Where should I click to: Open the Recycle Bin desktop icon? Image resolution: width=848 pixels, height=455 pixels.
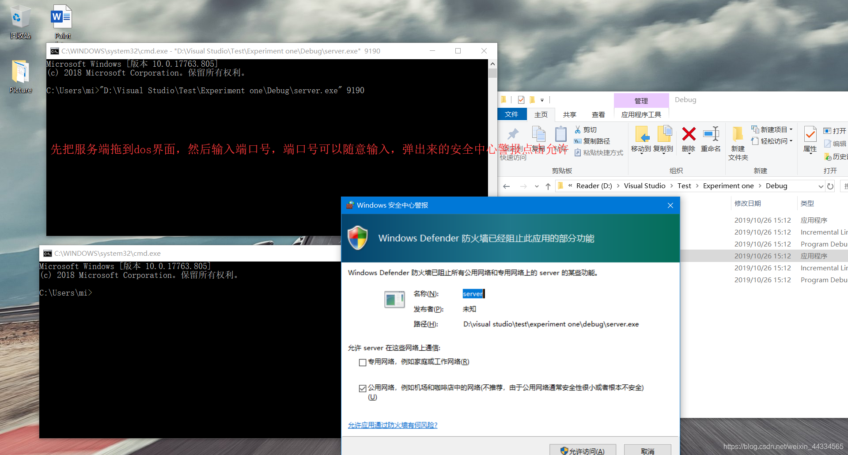(20, 22)
